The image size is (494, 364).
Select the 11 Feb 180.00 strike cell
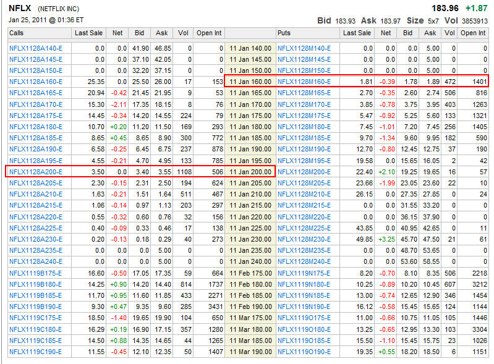pos(250,284)
